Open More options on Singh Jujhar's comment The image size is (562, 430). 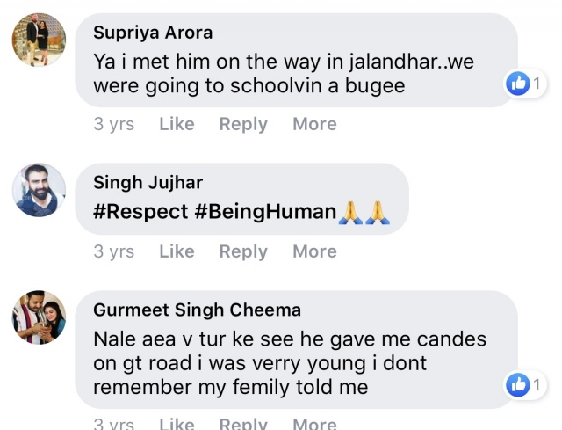click(314, 251)
